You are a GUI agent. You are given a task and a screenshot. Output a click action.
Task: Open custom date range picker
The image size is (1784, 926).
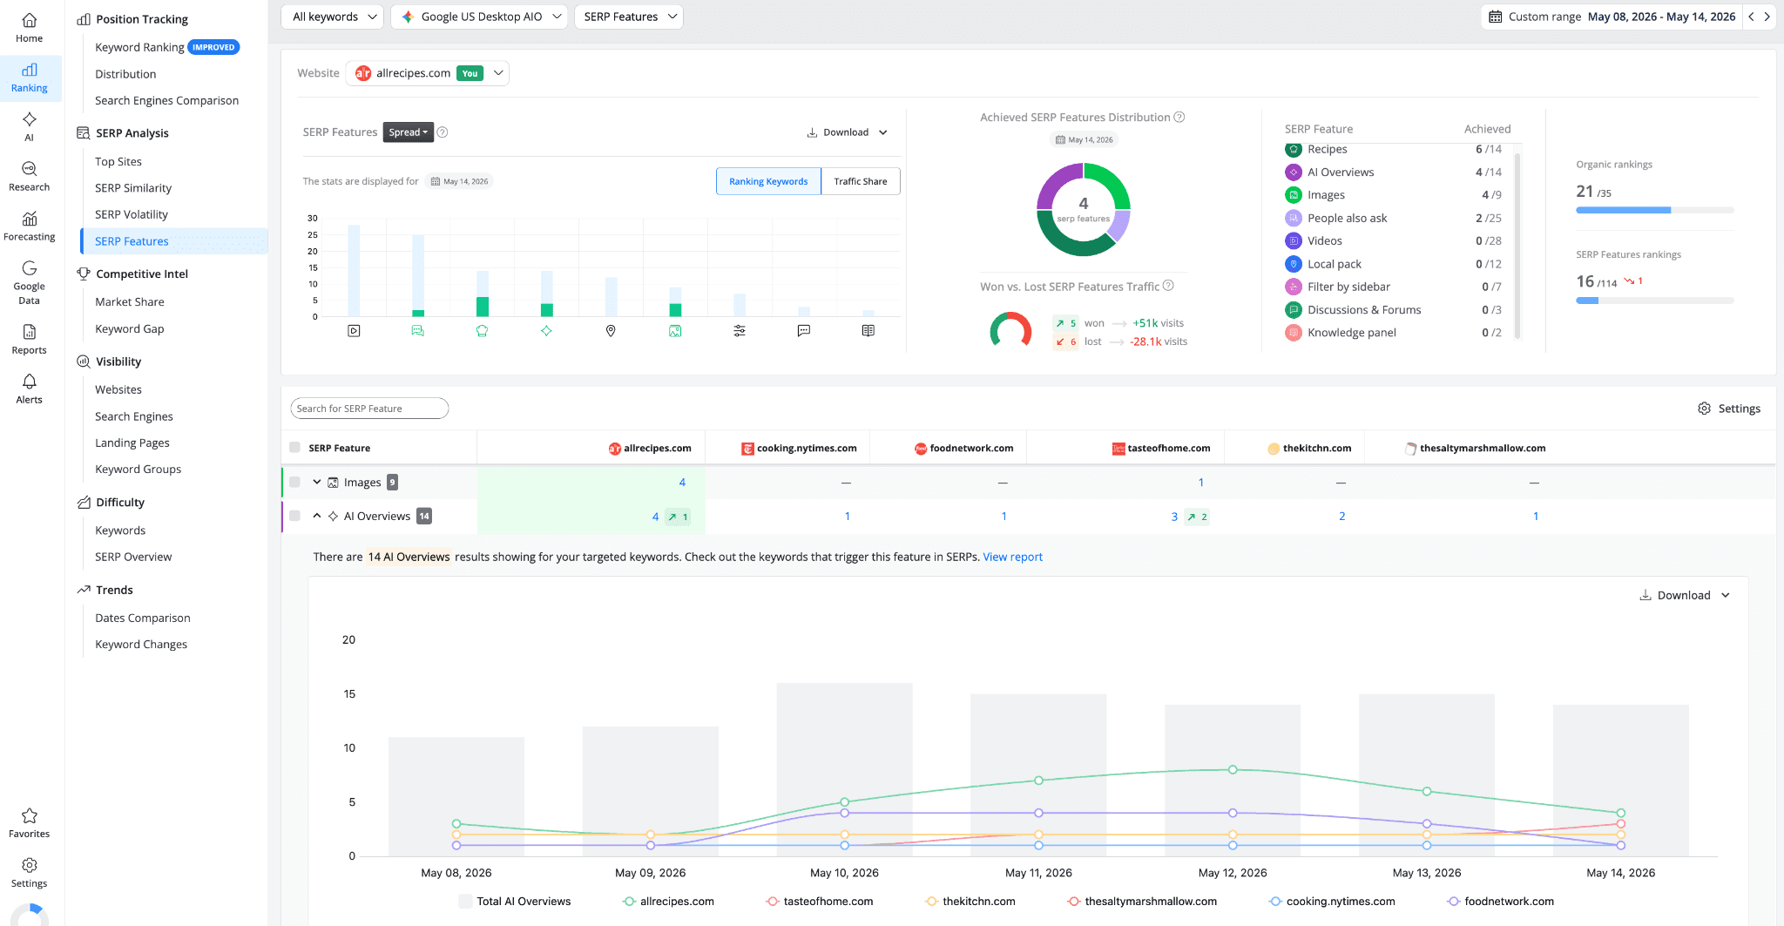[x=1612, y=17]
